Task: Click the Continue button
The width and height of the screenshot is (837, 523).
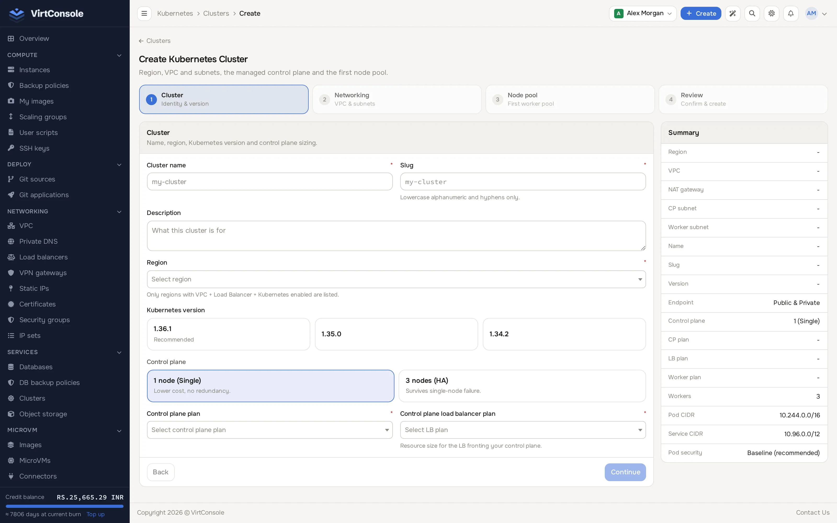Action: (x=625, y=472)
